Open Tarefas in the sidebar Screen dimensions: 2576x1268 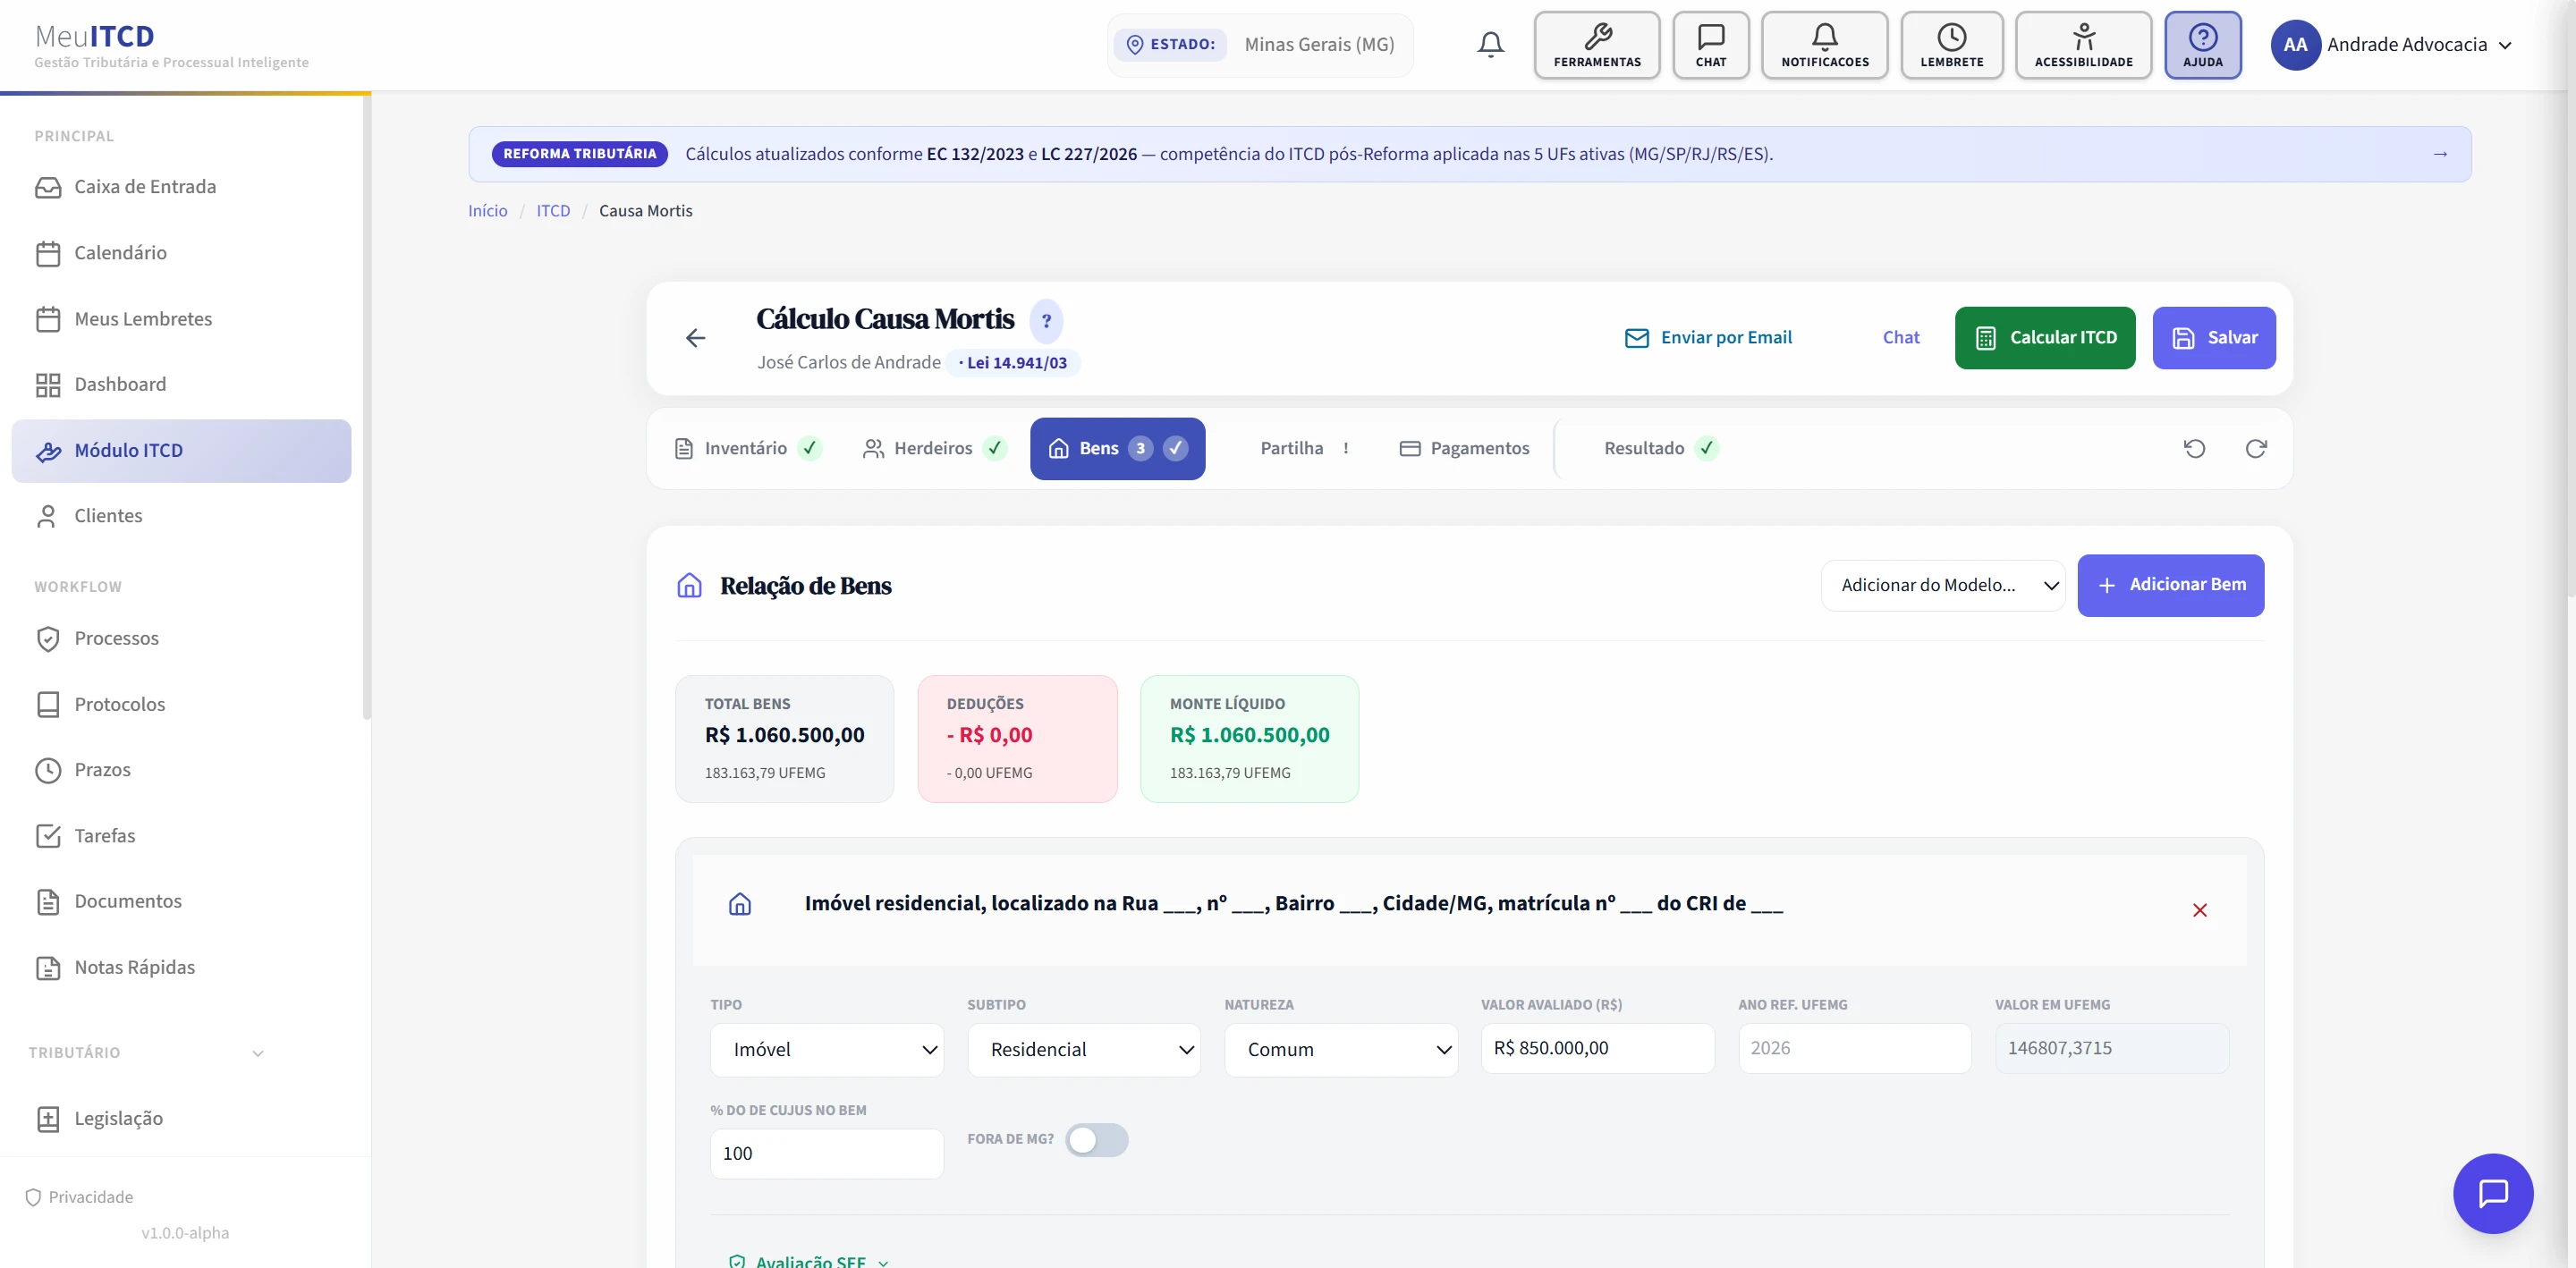182,836
